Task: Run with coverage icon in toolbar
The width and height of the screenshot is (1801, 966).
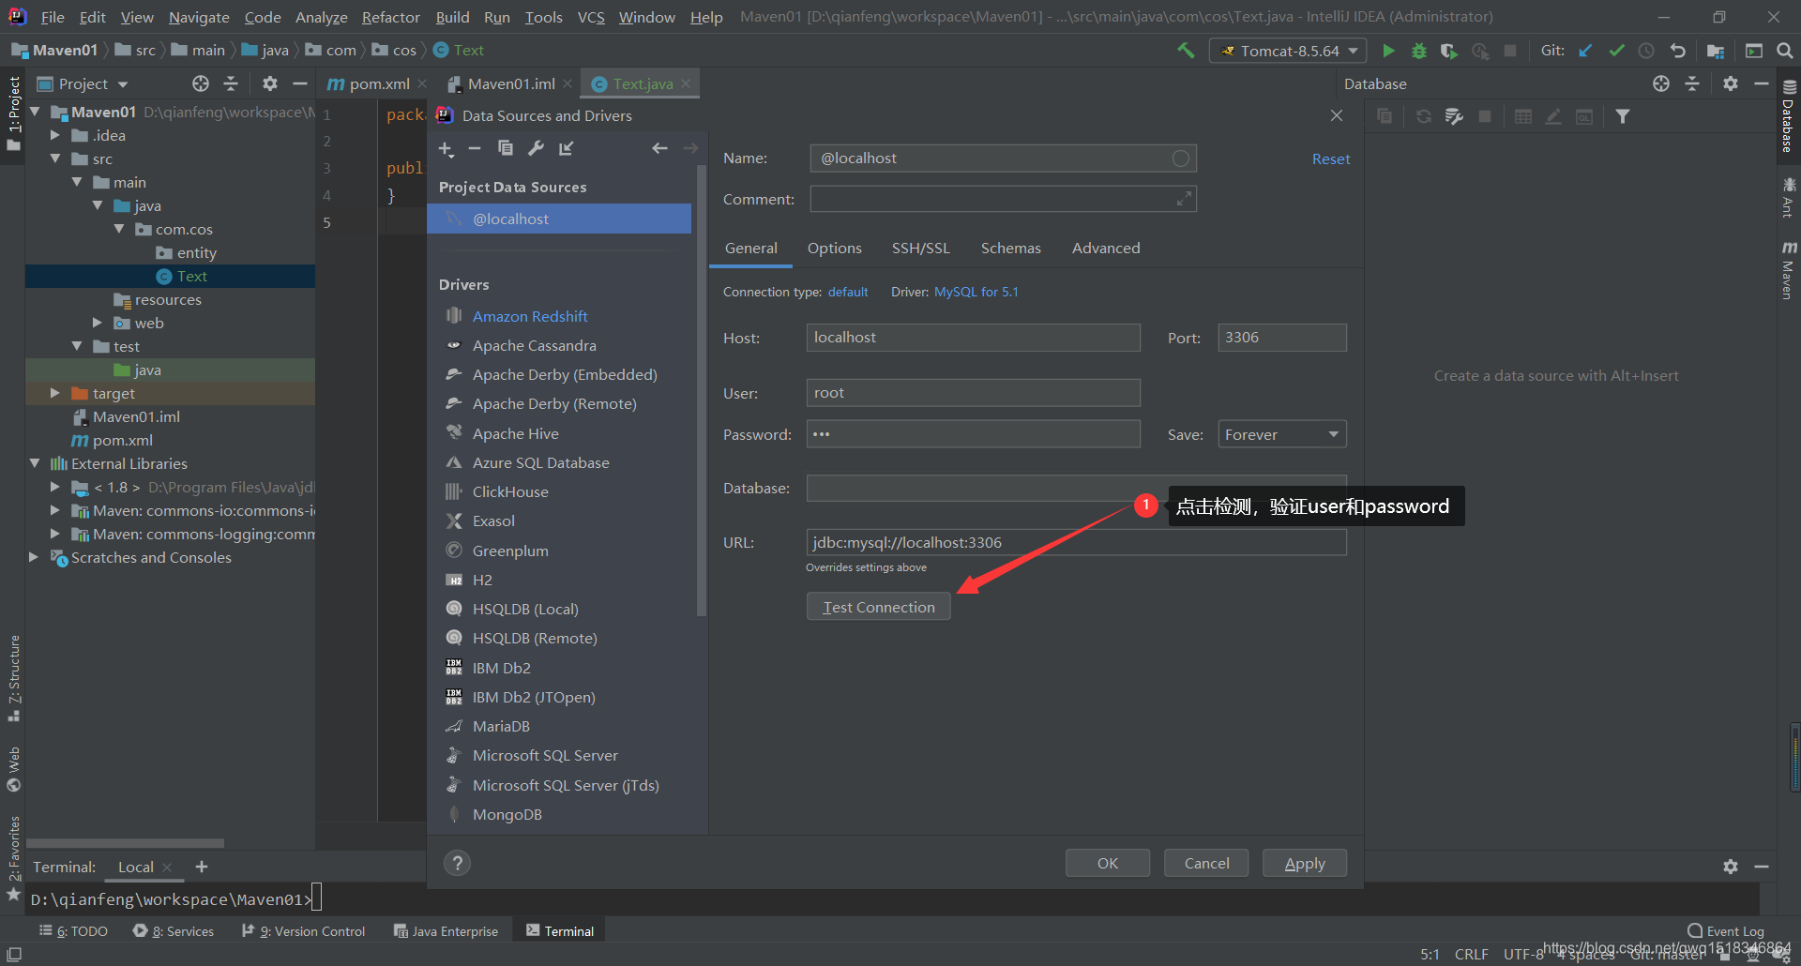Action: coord(1449,51)
